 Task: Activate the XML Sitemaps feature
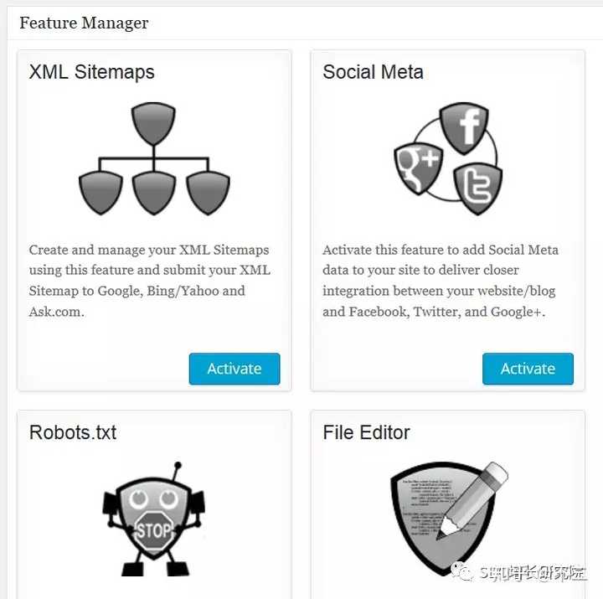[234, 369]
